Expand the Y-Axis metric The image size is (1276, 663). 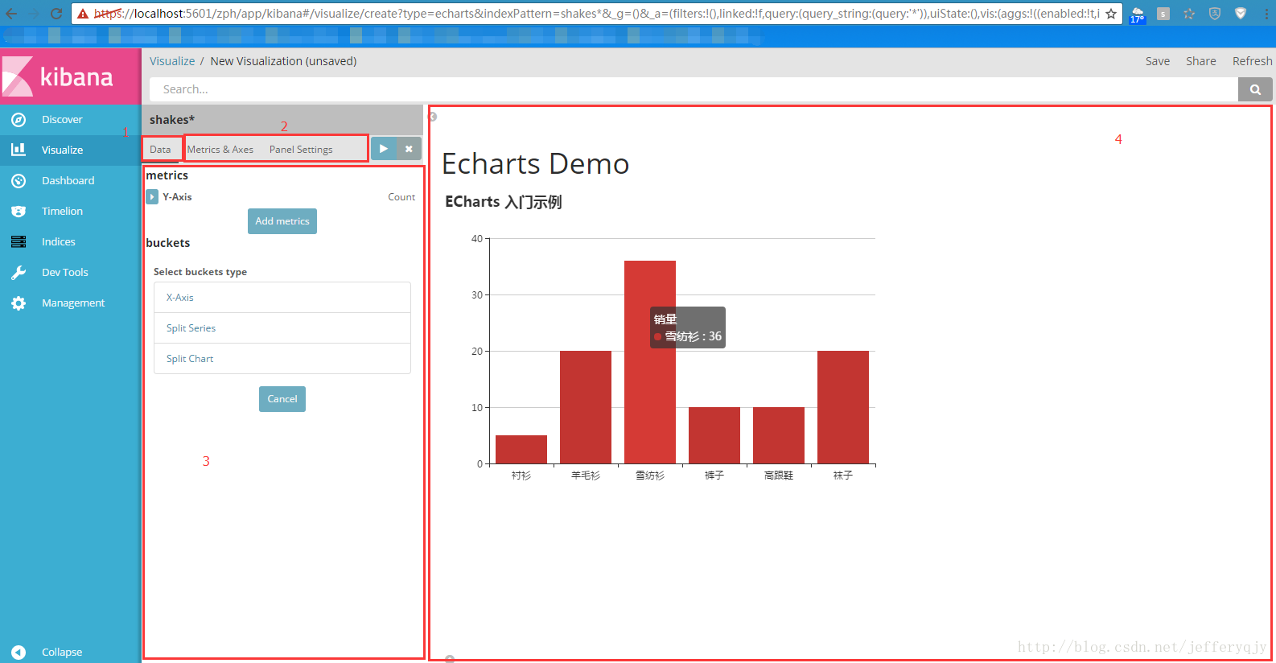pos(152,196)
